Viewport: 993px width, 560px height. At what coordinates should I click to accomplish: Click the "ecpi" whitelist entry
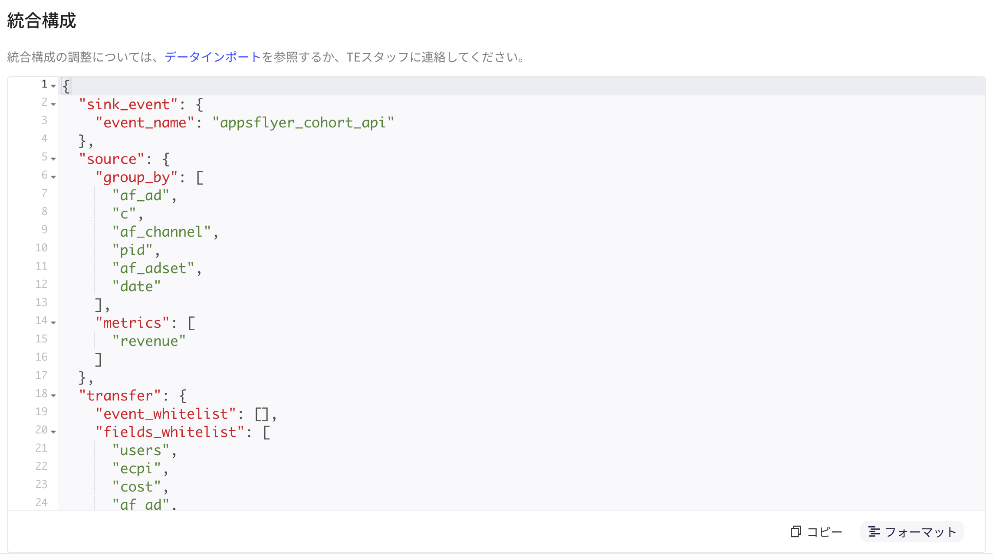[137, 469]
